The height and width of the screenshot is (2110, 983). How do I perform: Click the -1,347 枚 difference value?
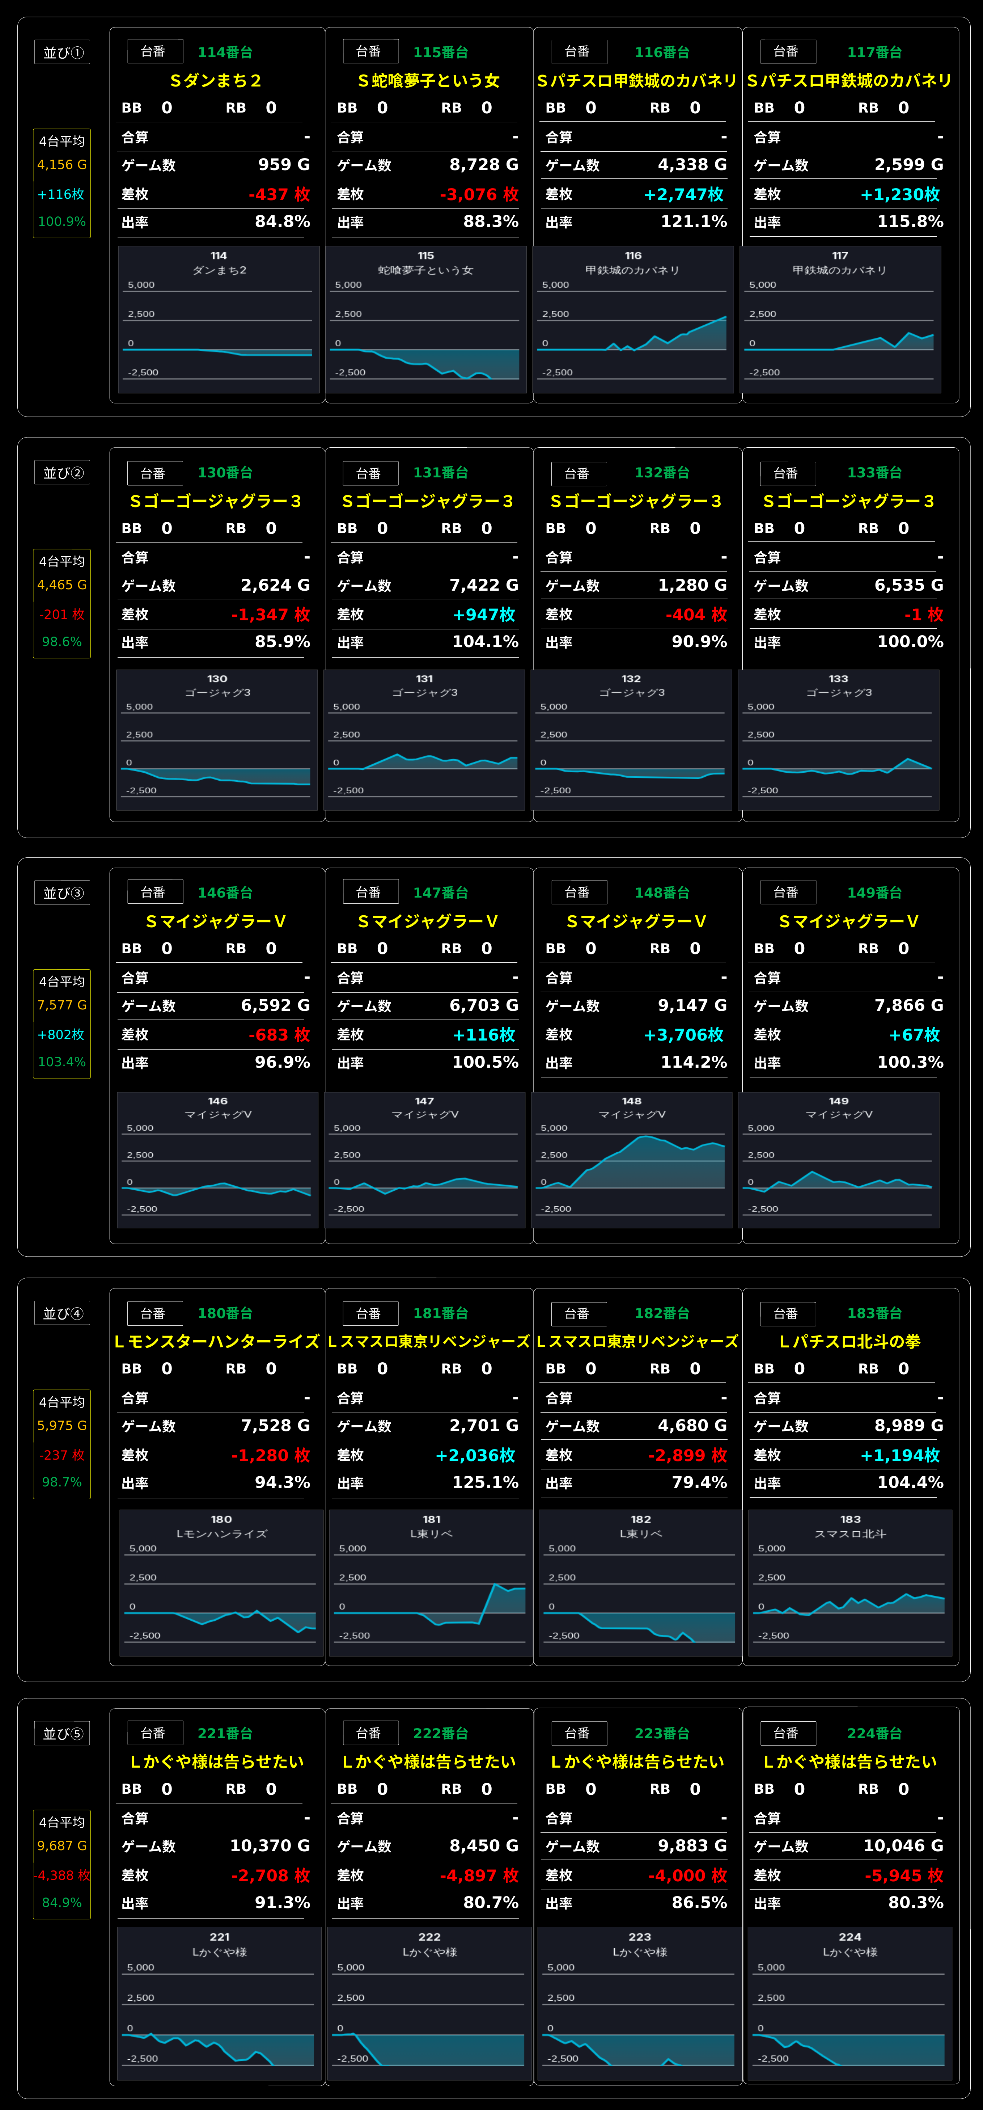(x=271, y=614)
